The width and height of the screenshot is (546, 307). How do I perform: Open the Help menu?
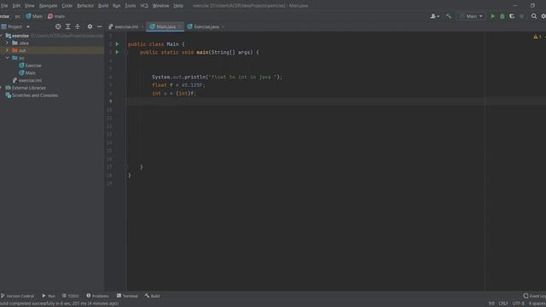178,6
